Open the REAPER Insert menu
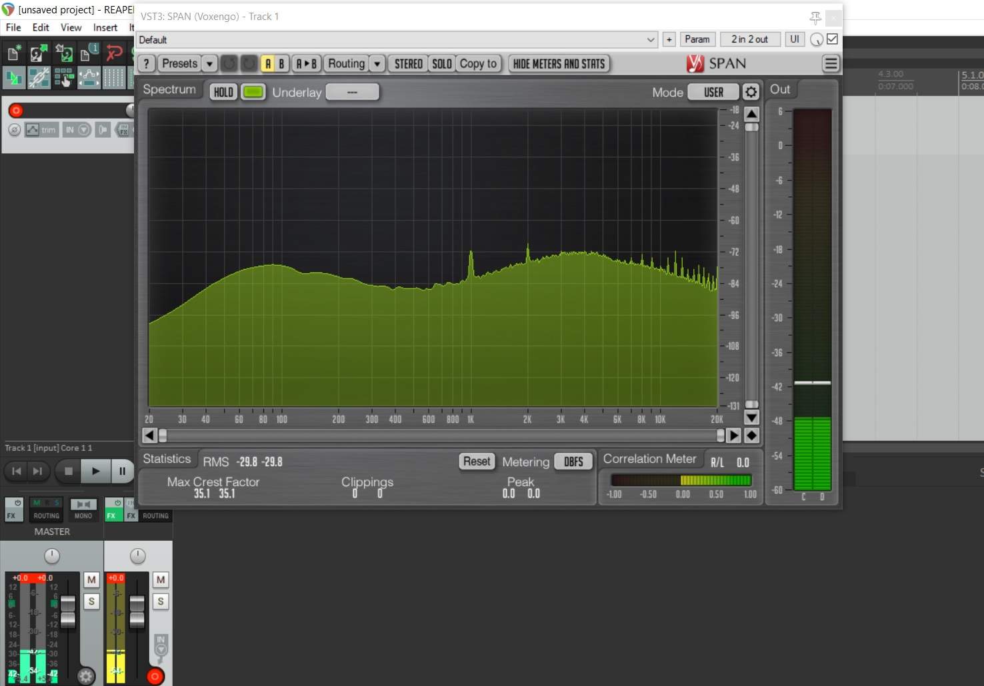This screenshot has width=984, height=686. pyautogui.click(x=105, y=27)
